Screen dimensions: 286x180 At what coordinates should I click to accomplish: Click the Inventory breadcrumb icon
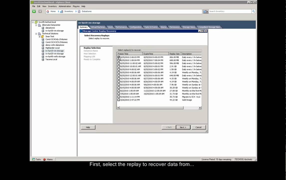click(62, 11)
